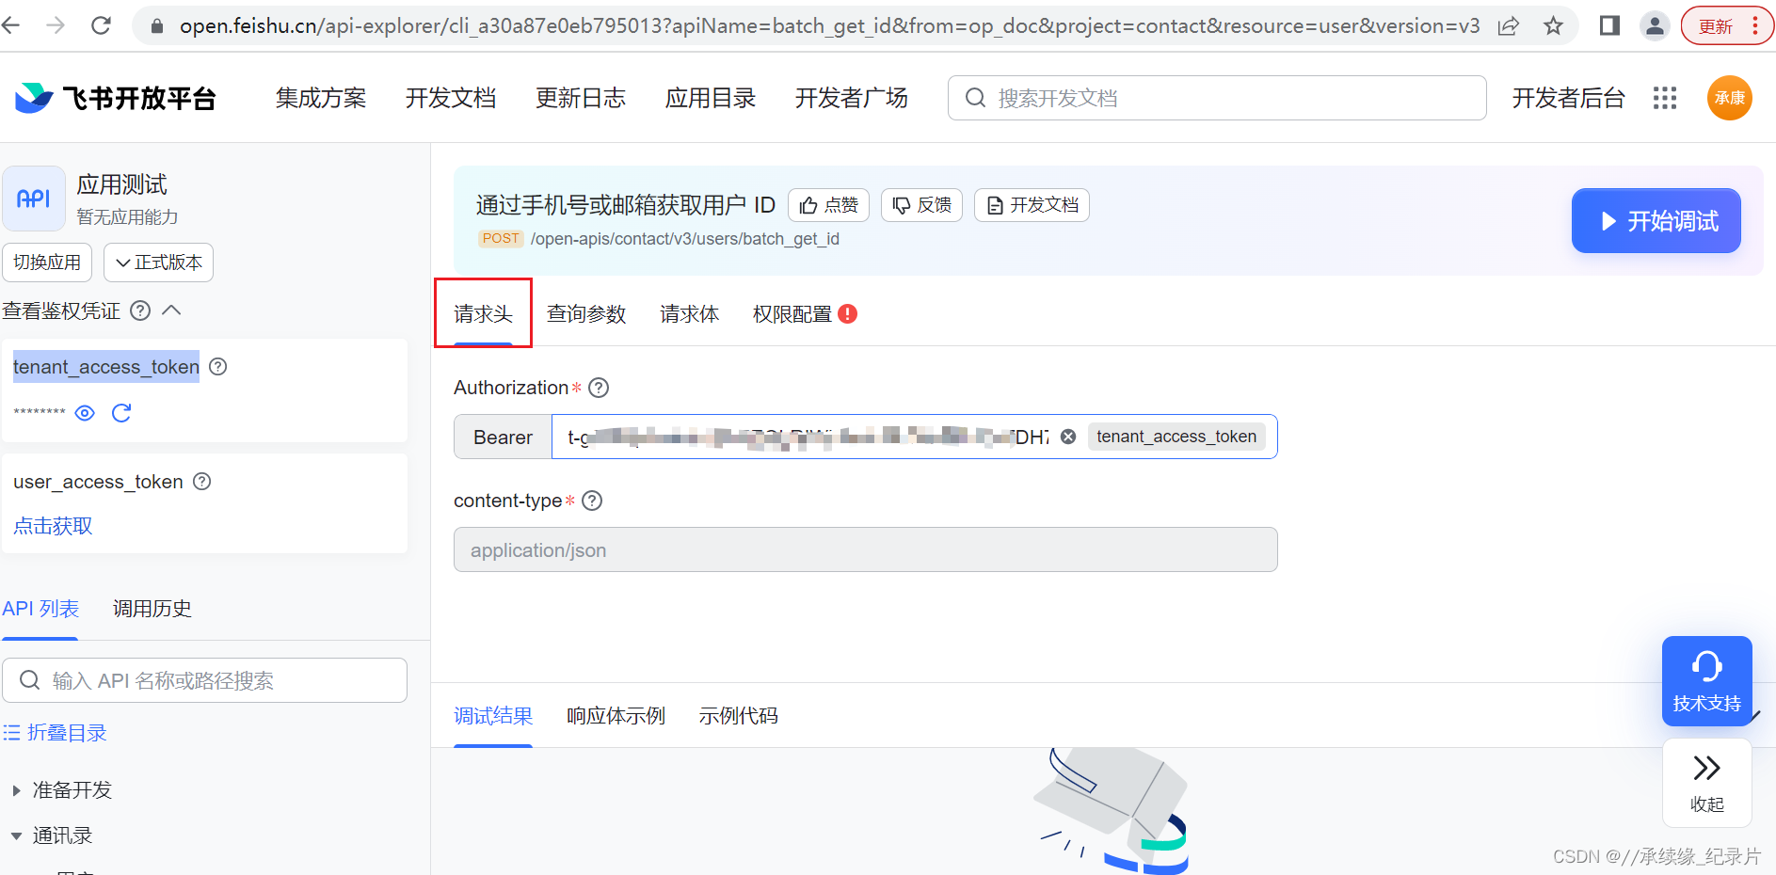This screenshot has width=1776, height=875.
Task: Open the browser side panel icon
Action: (1609, 25)
